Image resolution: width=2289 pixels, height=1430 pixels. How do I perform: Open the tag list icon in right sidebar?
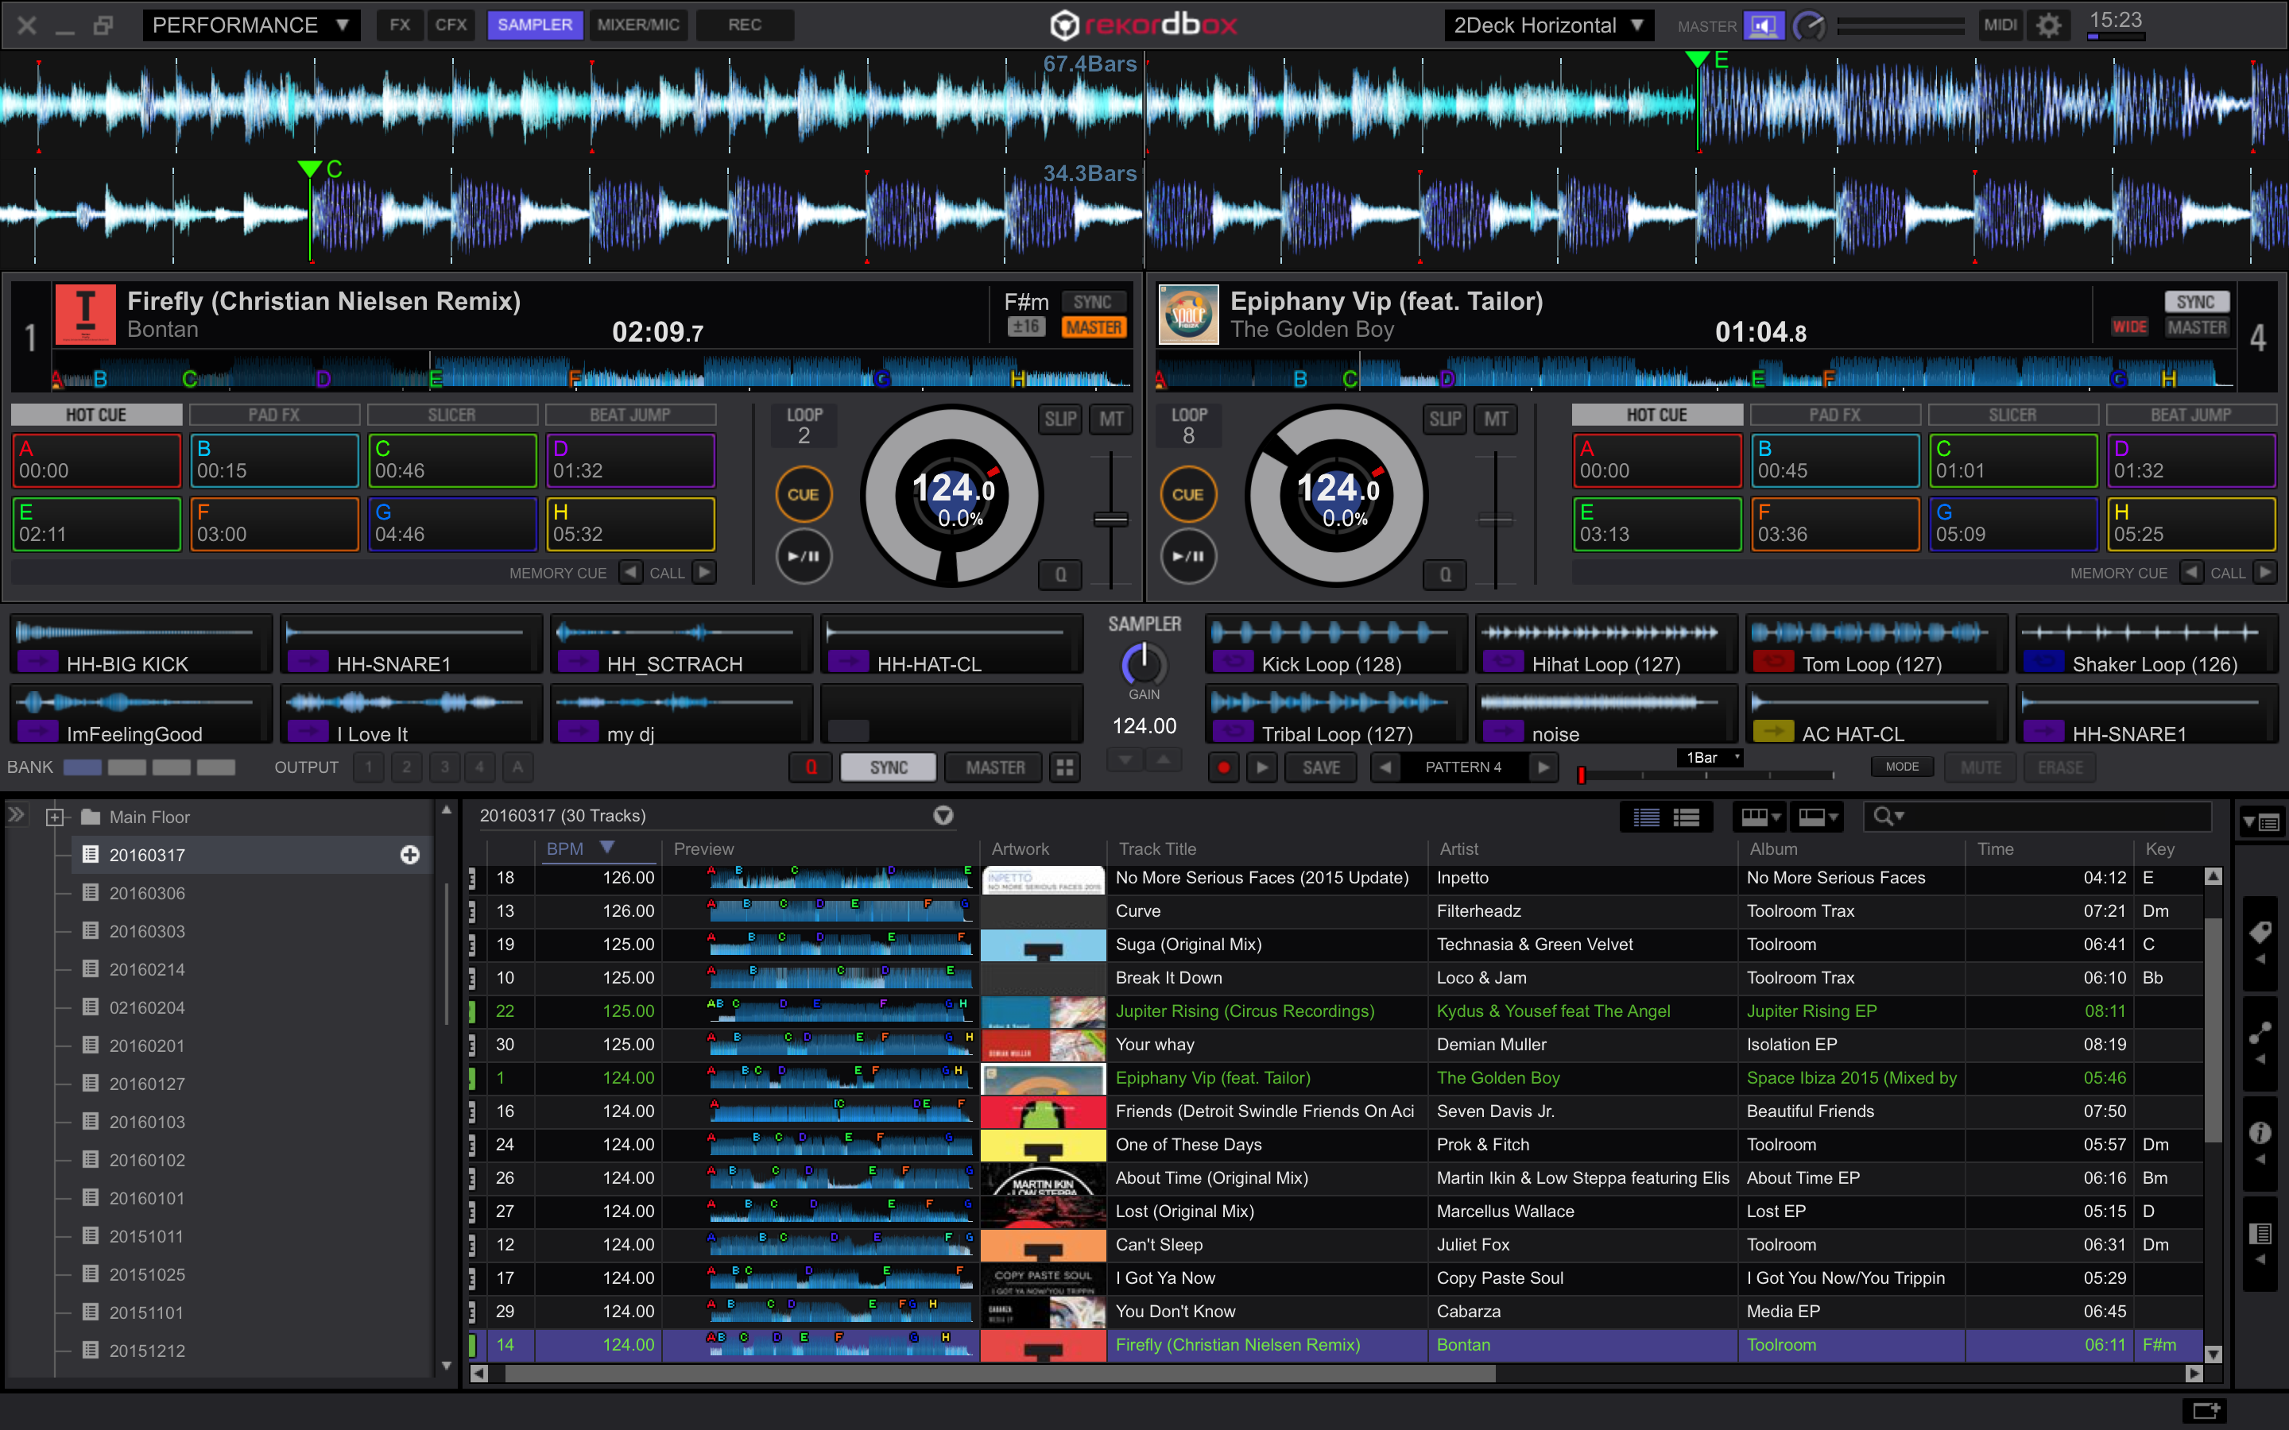2260,933
